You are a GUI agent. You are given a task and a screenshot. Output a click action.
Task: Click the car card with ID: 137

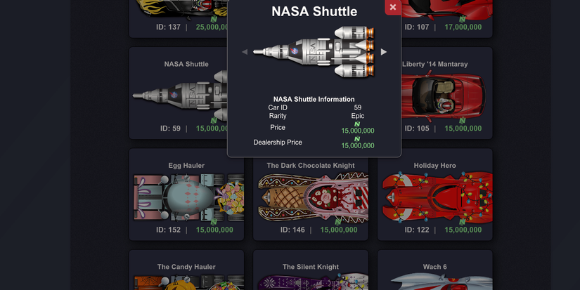[x=178, y=19]
